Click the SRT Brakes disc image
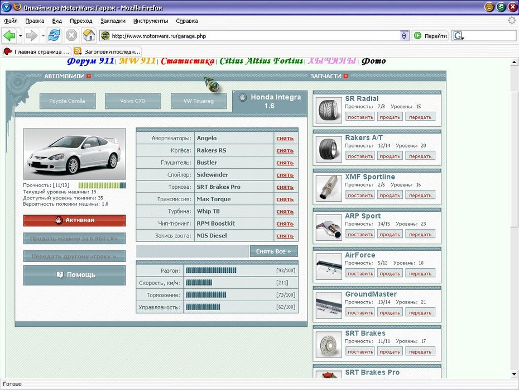Image resolution: width=519 pixels, height=390 pixels. [329, 345]
